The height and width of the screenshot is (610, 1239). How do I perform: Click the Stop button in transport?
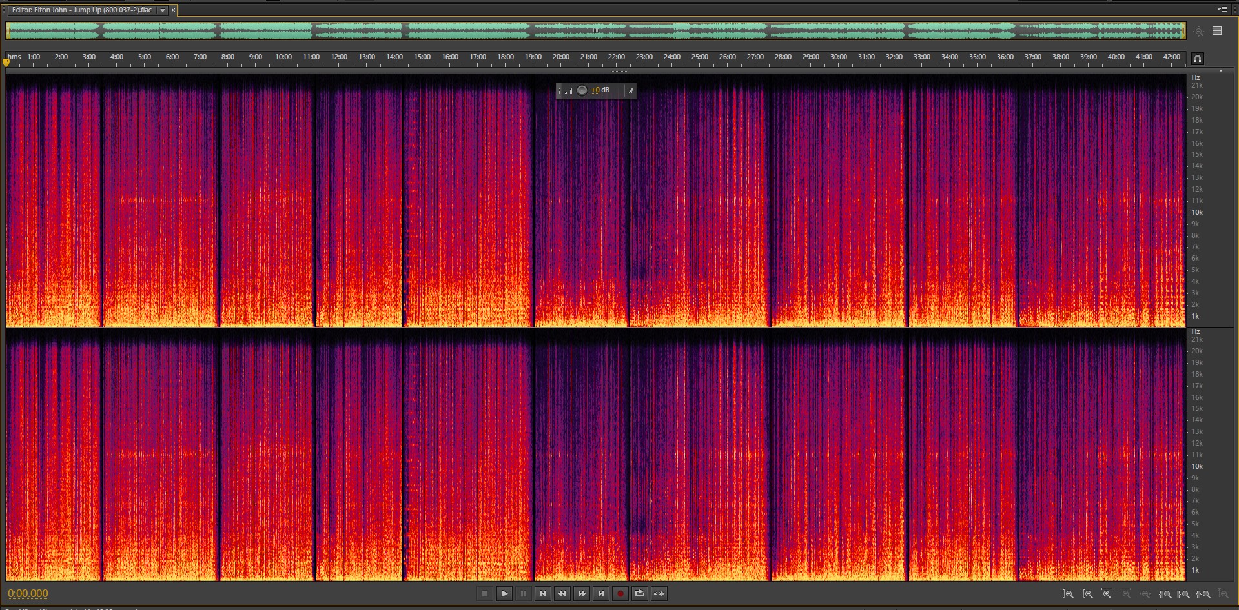pos(485,594)
